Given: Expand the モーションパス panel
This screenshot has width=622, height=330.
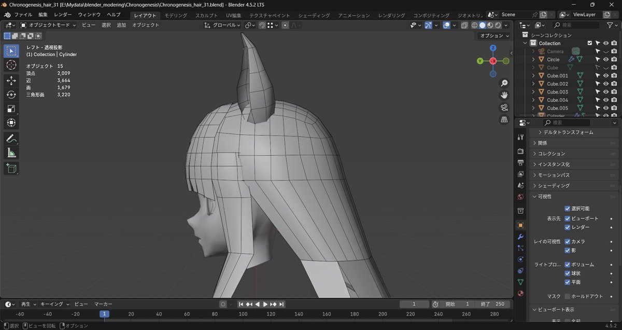Looking at the screenshot, I should tap(574, 175).
